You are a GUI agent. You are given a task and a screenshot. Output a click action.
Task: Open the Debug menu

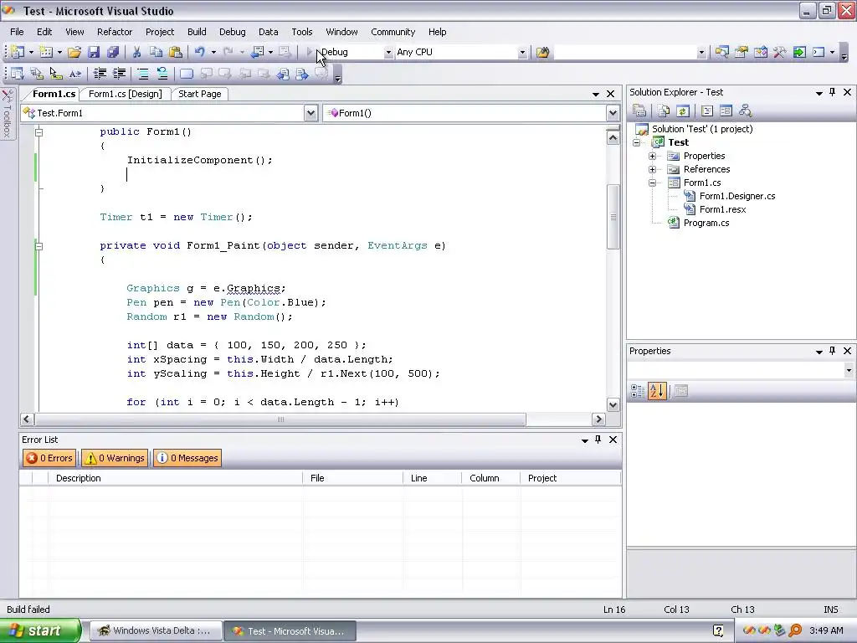click(x=233, y=32)
